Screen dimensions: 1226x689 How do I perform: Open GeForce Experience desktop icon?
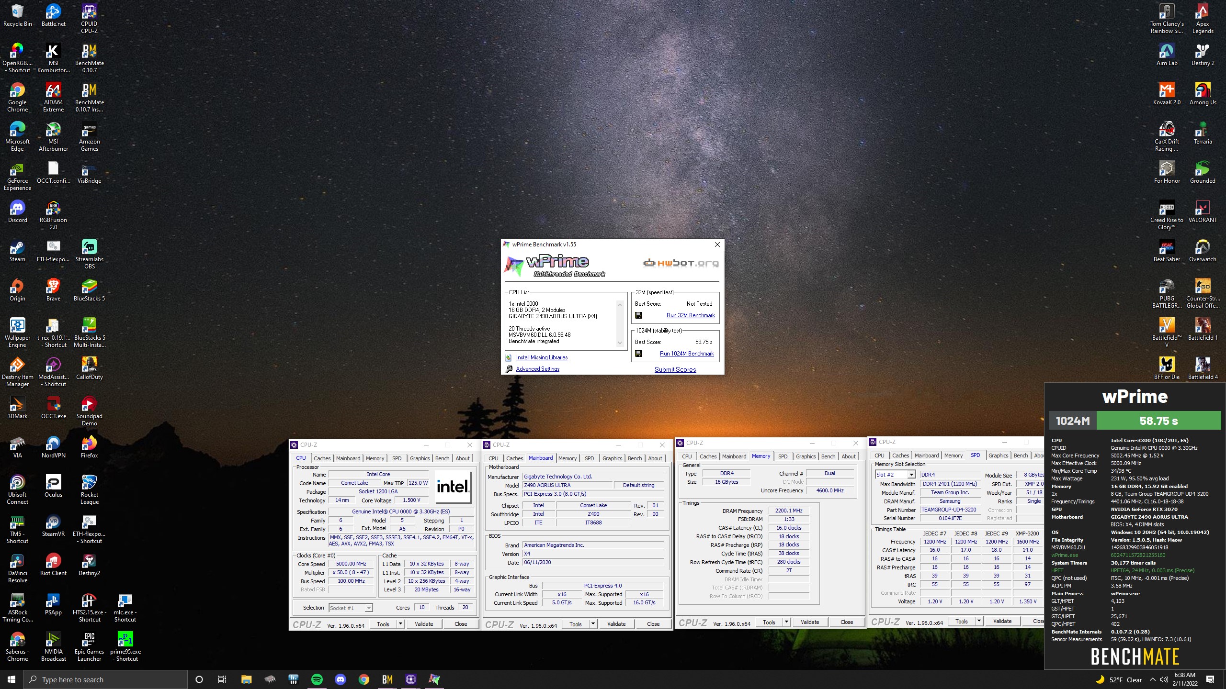tap(17, 176)
